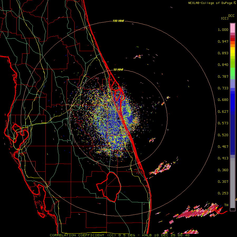
Task: Select the DCC product label
Action: 231,16
